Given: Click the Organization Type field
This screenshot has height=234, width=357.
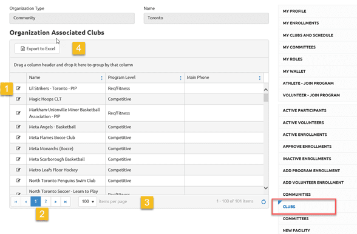Looking at the screenshot, I should 72,18.
